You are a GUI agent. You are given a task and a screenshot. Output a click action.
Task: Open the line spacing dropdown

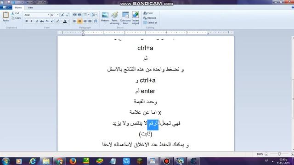94,15
